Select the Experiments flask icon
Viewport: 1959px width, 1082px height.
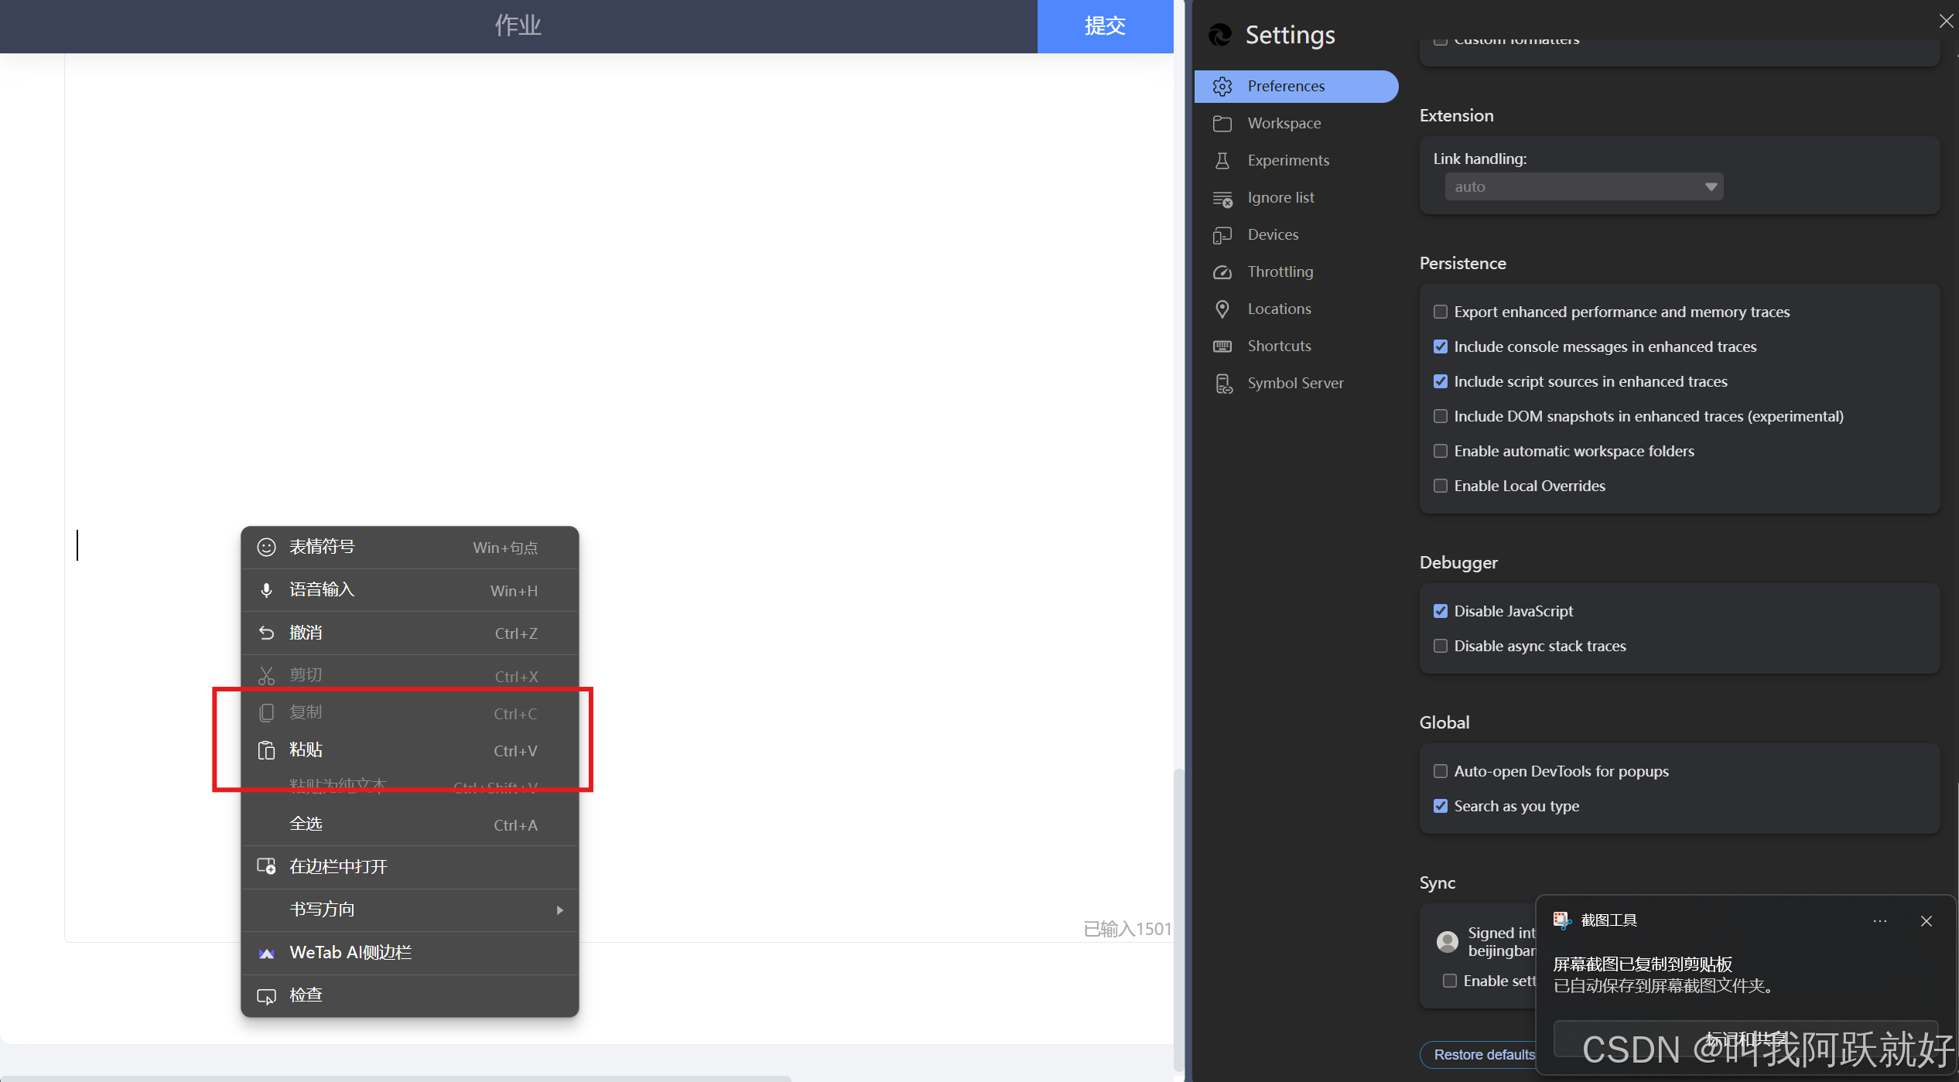[x=1222, y=161]
